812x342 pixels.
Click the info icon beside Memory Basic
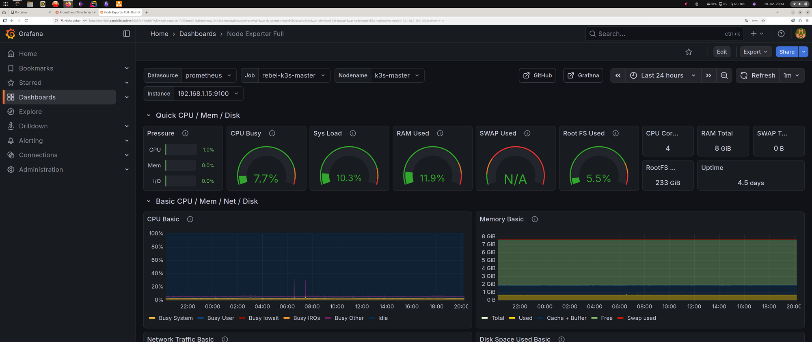[x=535, y=219]
